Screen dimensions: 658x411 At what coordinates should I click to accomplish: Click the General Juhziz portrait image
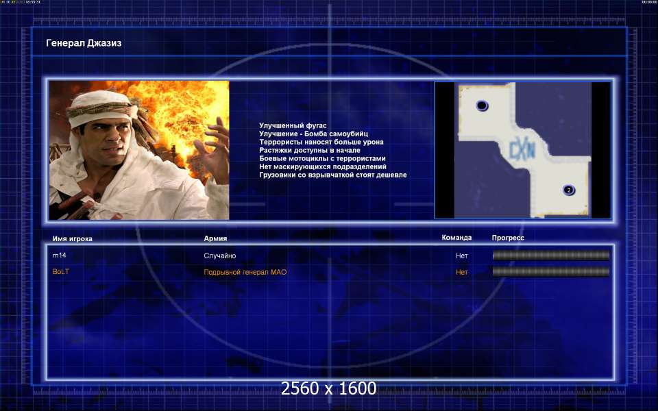(139, 150)
